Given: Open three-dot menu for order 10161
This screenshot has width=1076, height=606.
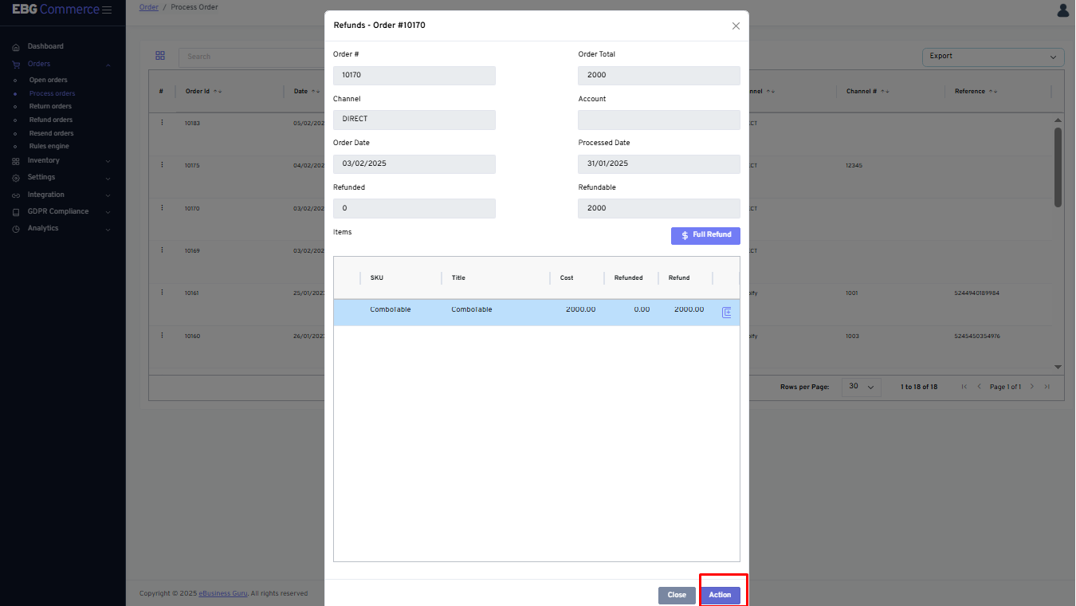Looking at the screenshot, I should point(162,293).
